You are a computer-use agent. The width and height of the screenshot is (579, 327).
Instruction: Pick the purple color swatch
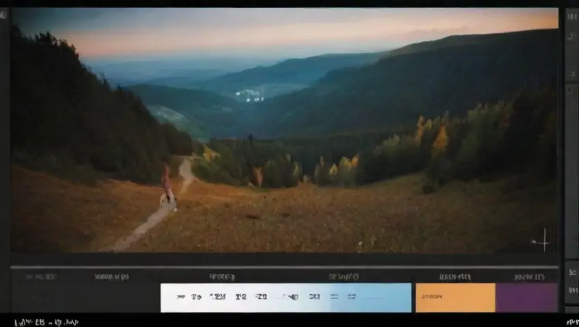526,298
